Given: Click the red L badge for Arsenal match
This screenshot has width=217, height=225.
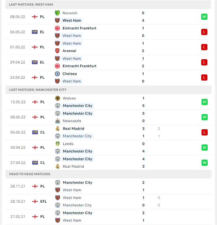Looking at the screenshot, I should click(204, 47).
